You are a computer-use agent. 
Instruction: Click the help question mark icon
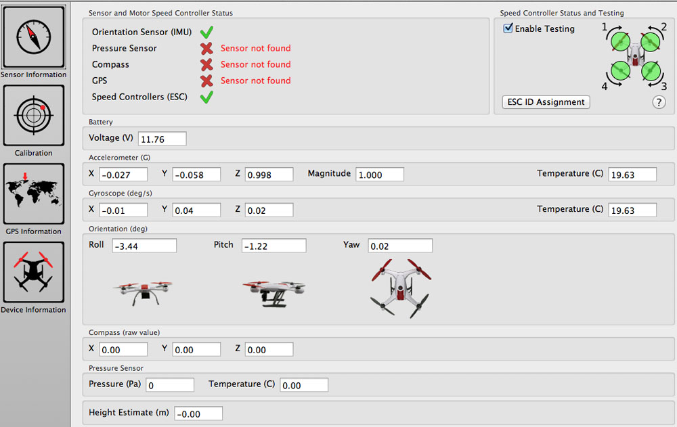point(659,102)
